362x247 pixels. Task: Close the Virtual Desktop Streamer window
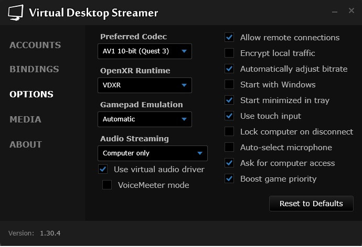352,10
